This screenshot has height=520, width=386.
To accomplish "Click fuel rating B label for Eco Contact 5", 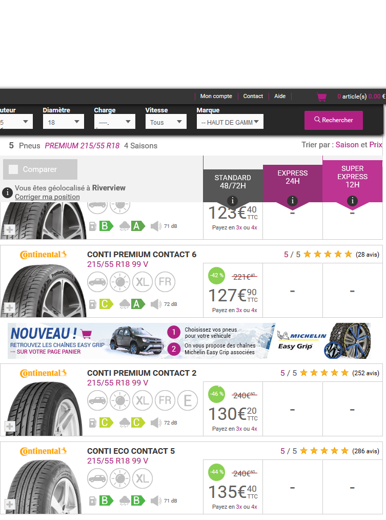I will pos(106,500).
